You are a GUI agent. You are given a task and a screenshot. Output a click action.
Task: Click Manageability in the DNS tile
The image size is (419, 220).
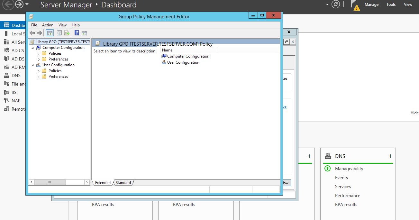349,169
